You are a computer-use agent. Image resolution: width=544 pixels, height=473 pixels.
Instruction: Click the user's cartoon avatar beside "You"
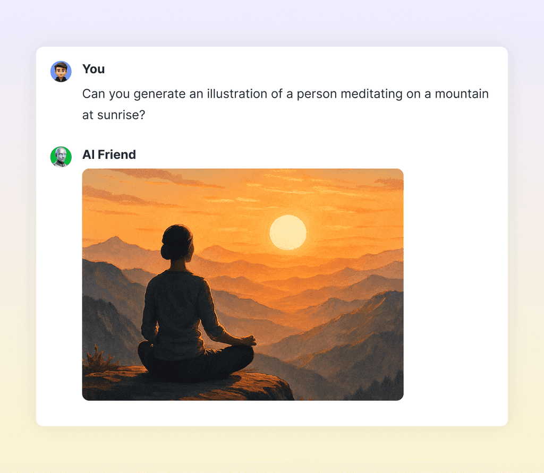click(61, 72)
